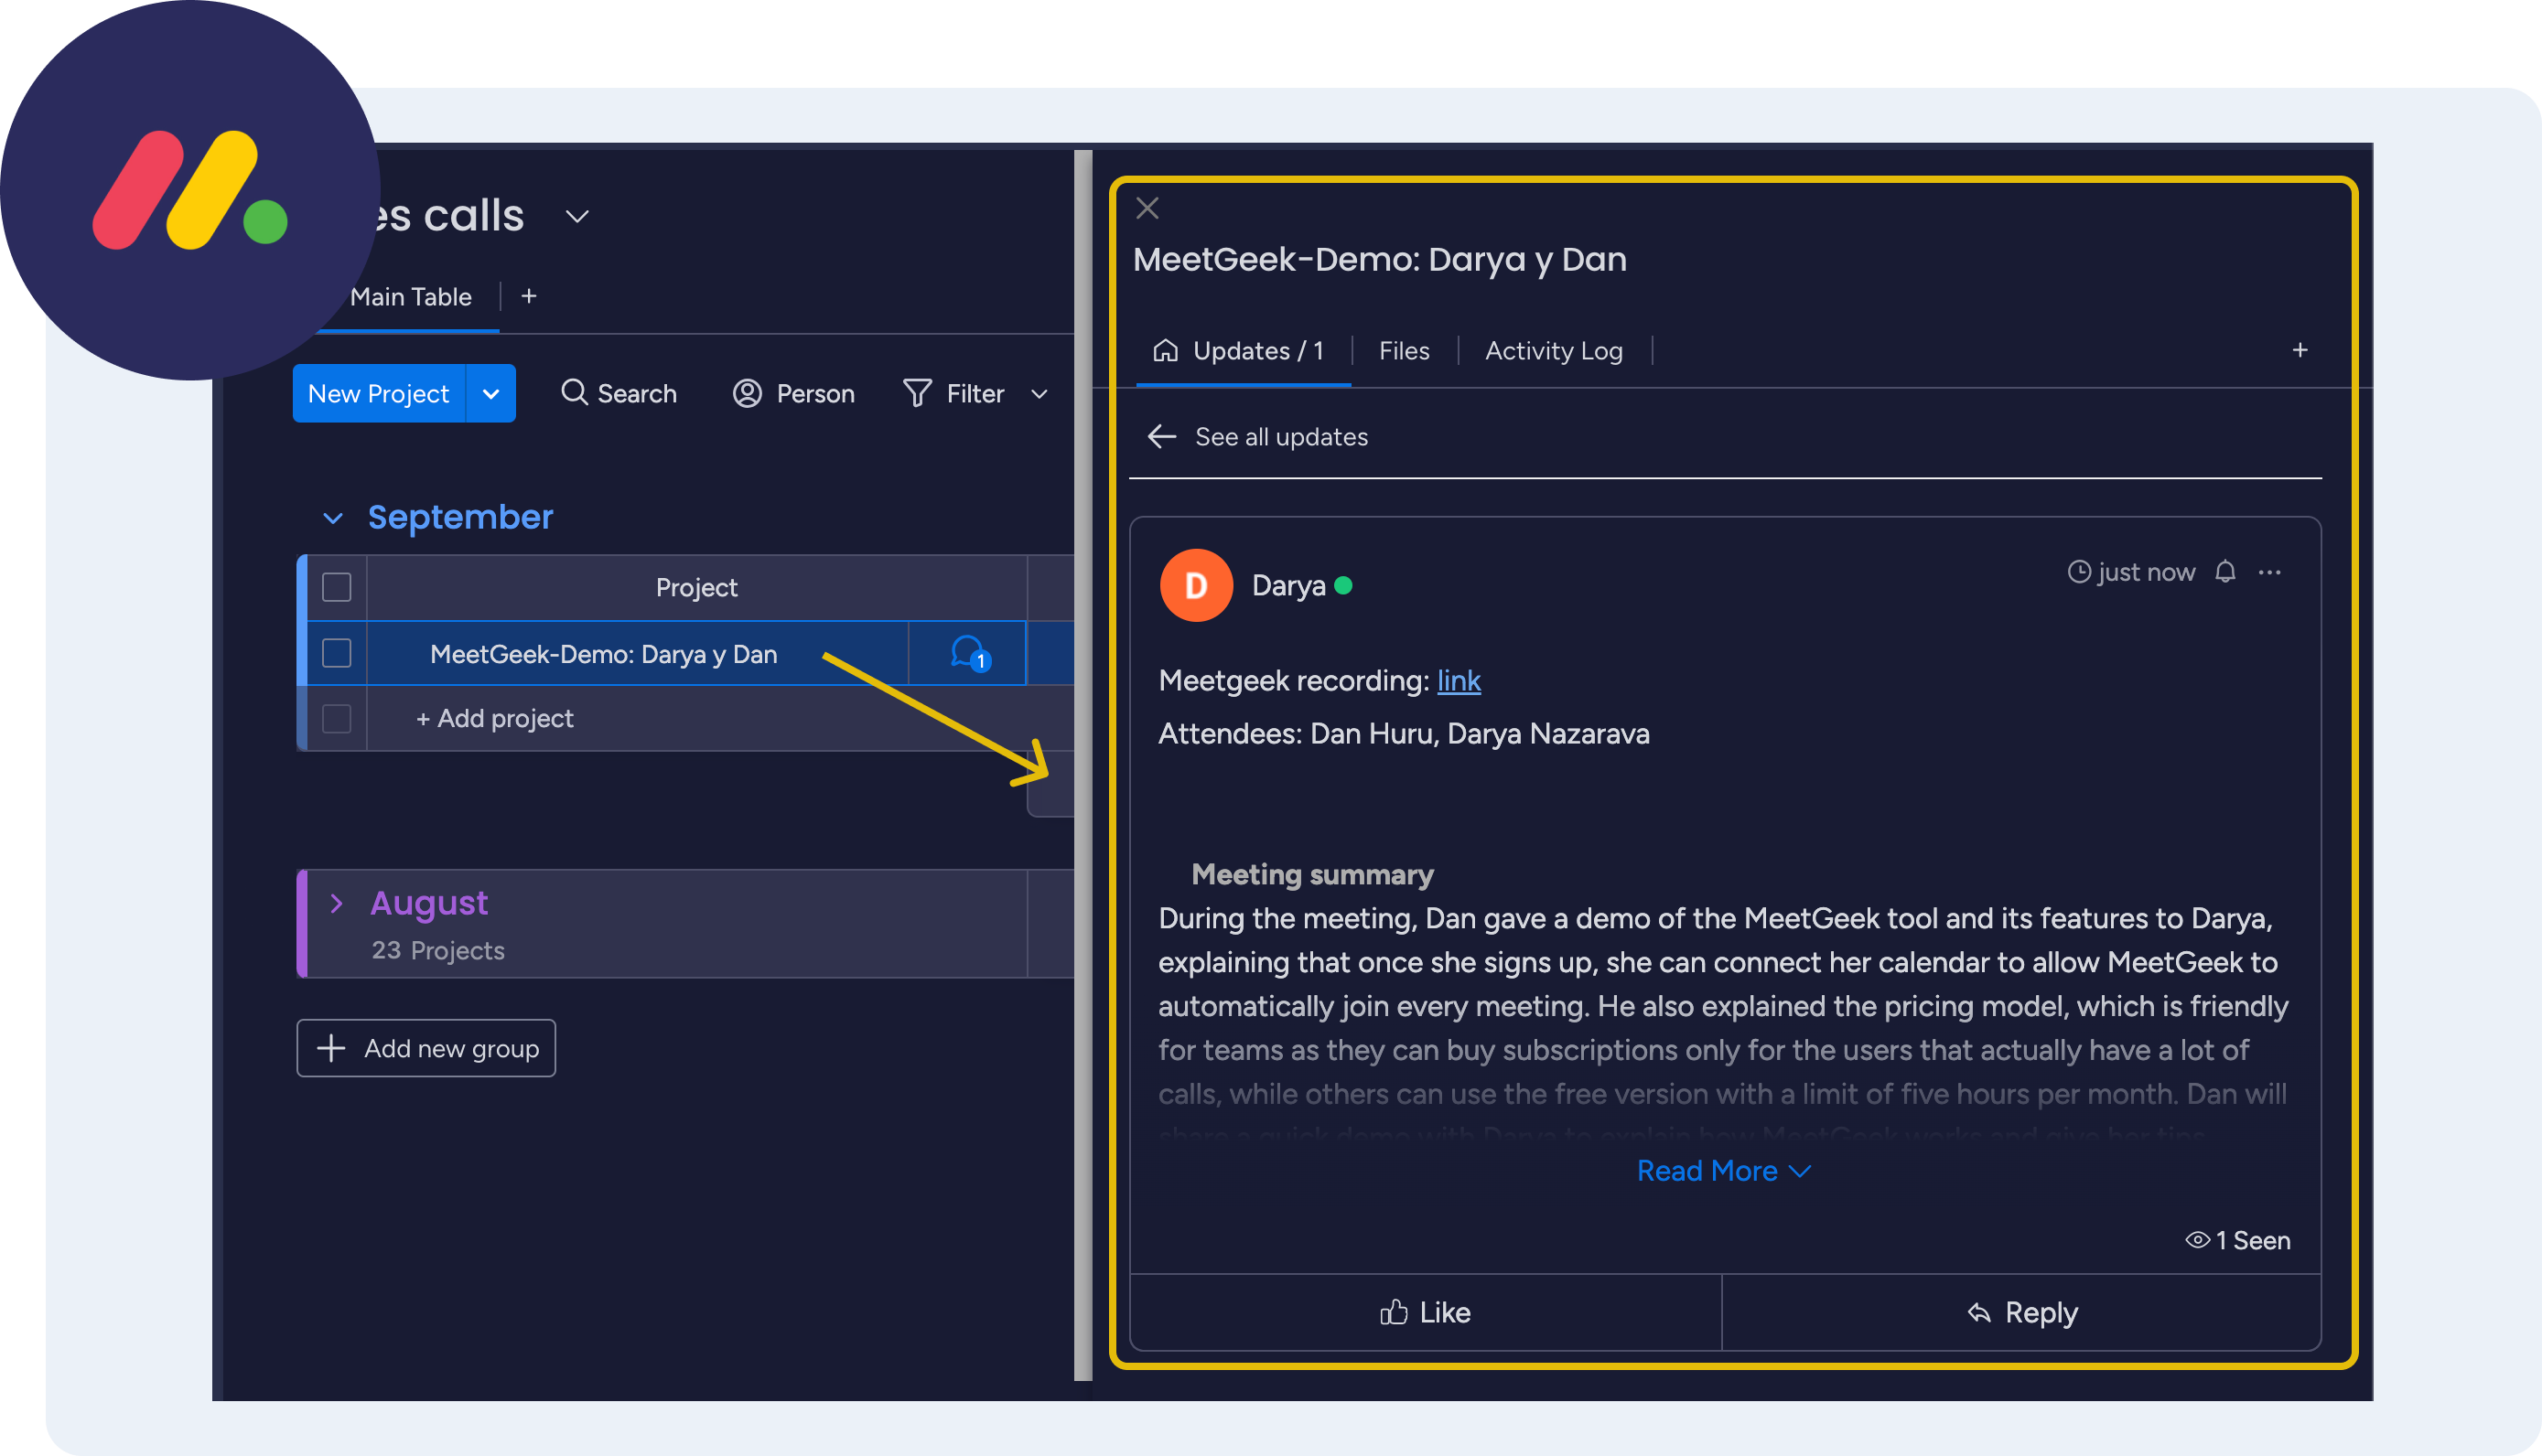
Task: Switch to the Activity Log tab
Action: pyautogui.click(x=1554, y=351)
